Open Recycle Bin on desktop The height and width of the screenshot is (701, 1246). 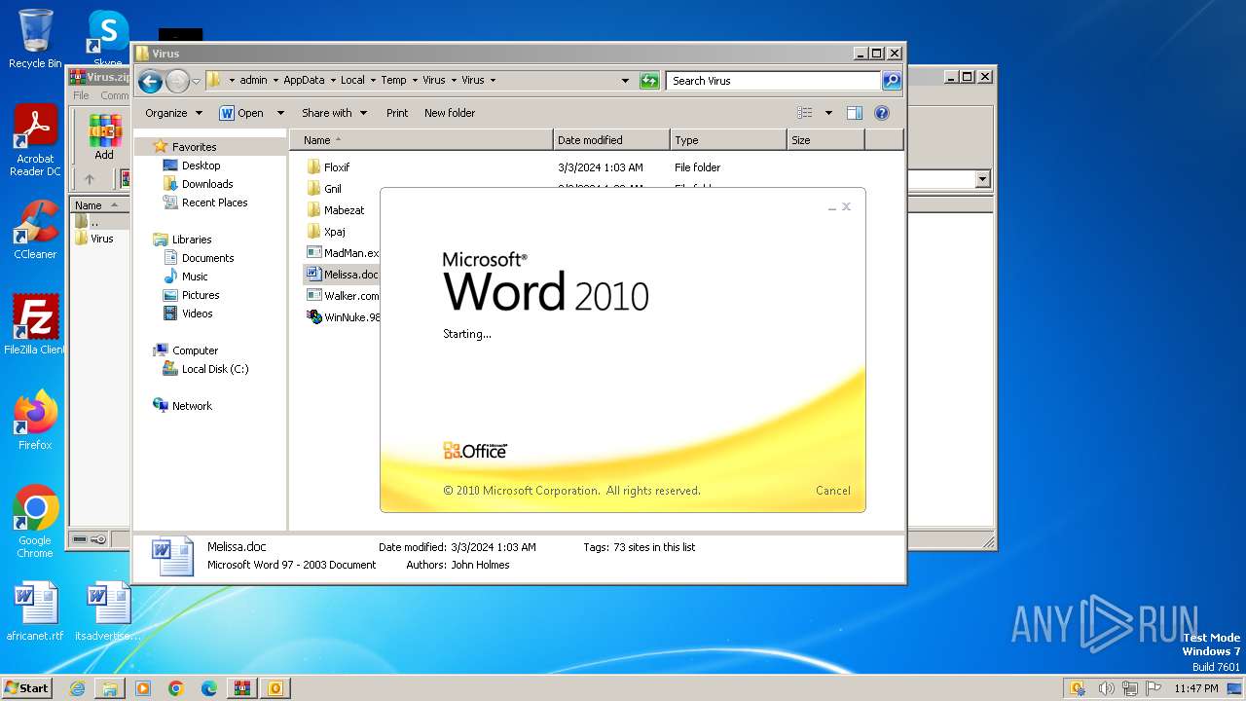(35, 39)
